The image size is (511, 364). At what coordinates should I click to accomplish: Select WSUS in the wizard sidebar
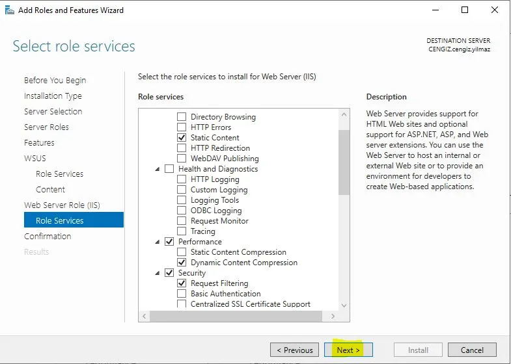(x=35, y=158)
